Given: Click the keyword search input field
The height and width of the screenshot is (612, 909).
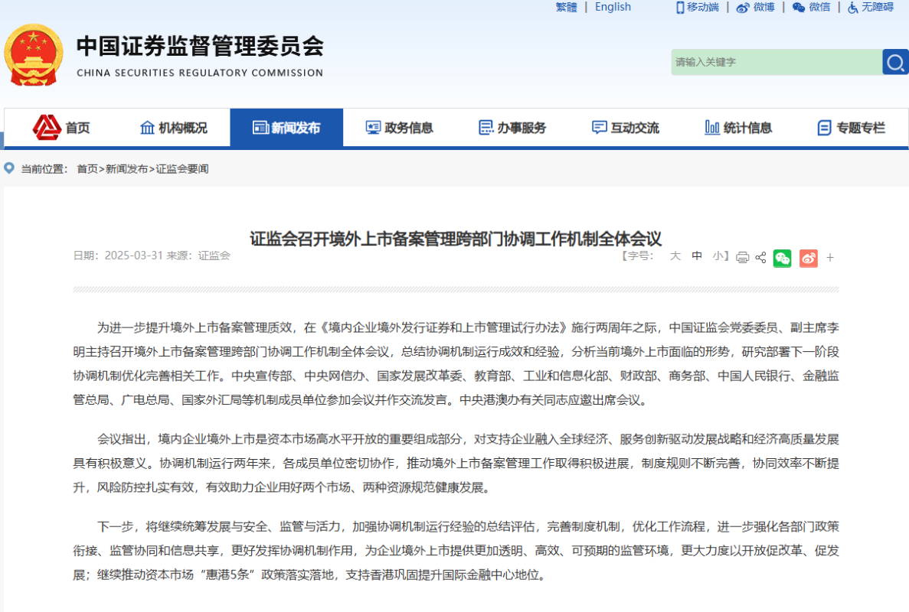Looking at the screenshot, I should coord(775,62).
